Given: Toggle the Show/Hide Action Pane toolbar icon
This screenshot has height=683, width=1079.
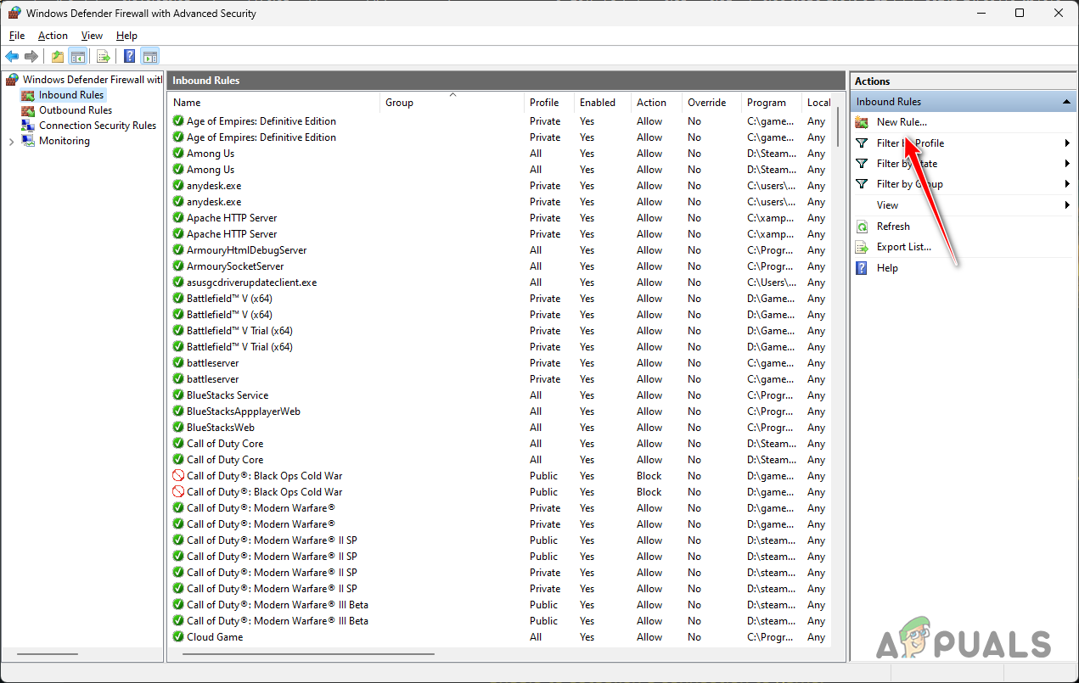Looking at the screenshot, I should pyautogui.click(x=149, y=56).
